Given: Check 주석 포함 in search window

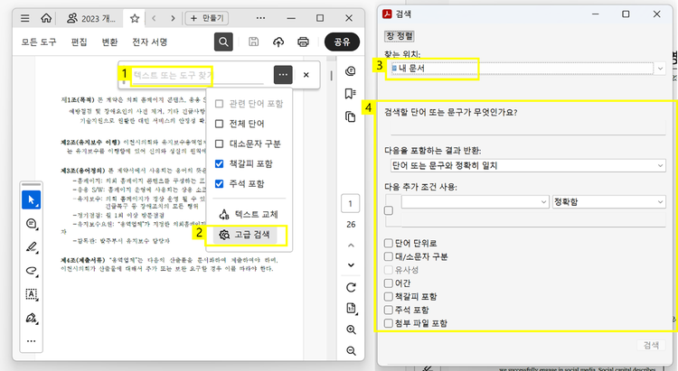Looking at the screenshot, I should [x=389, y=310].
